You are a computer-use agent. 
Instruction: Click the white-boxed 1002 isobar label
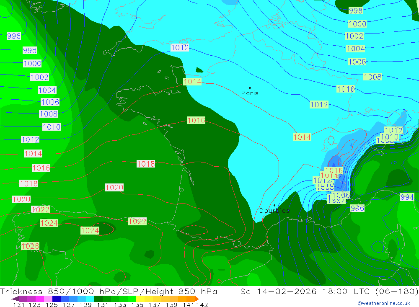point(39,77)
